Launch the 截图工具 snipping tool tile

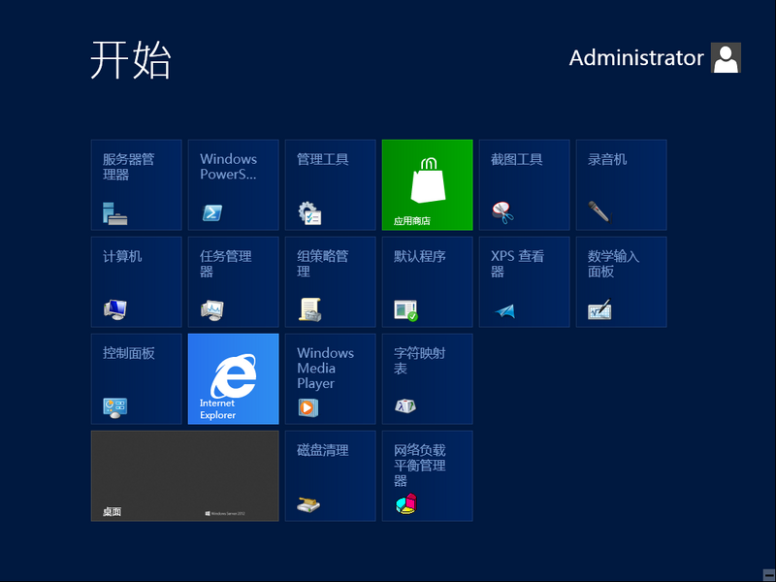coord(524,184)
